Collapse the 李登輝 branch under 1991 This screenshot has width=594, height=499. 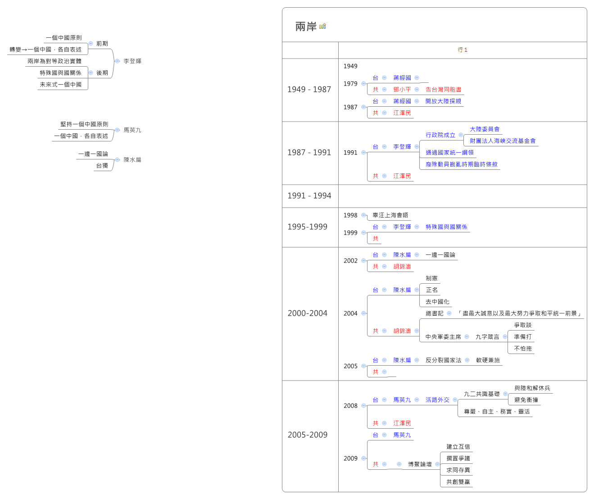click(x=417, y=146)
